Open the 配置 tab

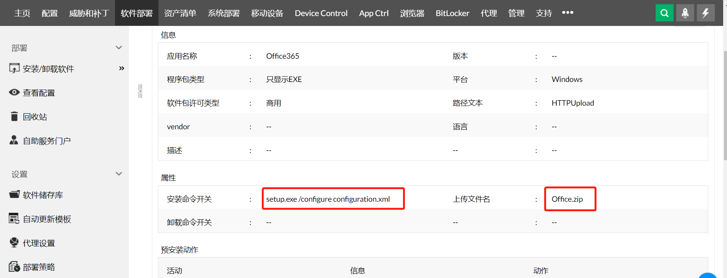coord(50,13)
